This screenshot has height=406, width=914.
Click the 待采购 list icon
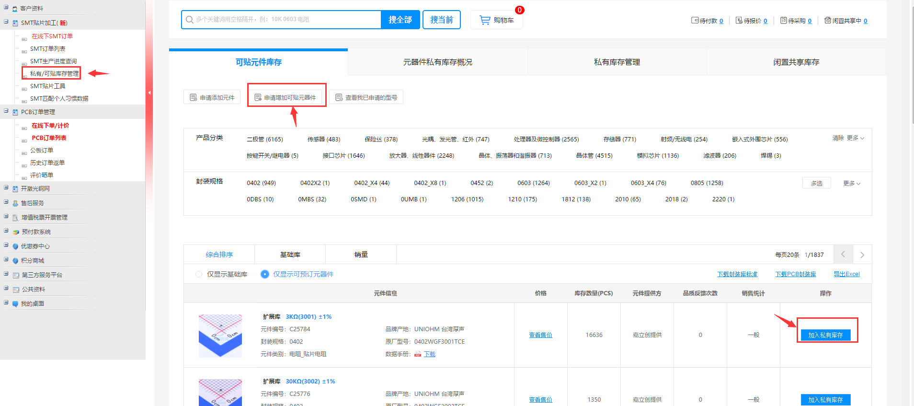784,21
